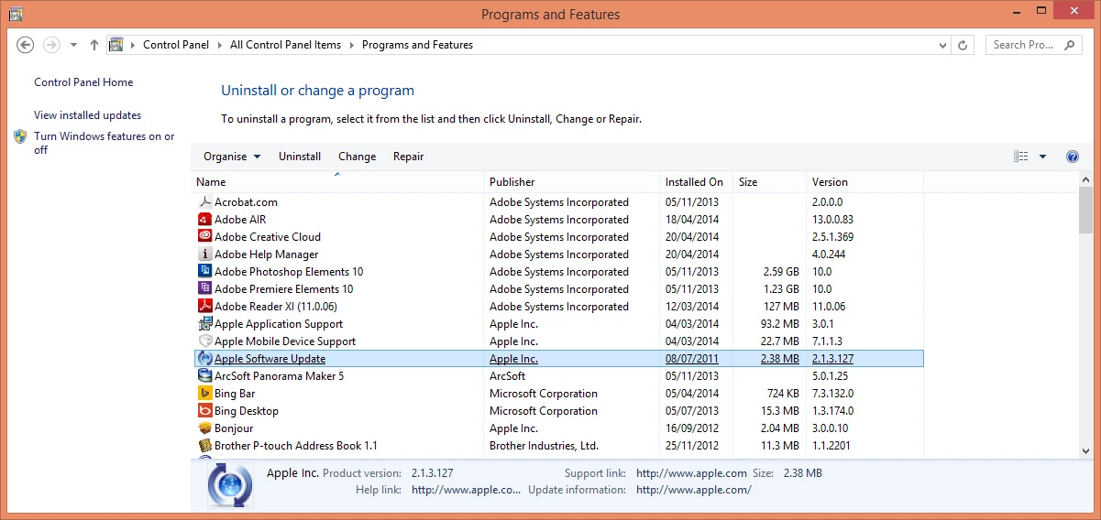Open the Organise dropdown menu
This screenshot has height=520, width=1101.
(232, 157)
